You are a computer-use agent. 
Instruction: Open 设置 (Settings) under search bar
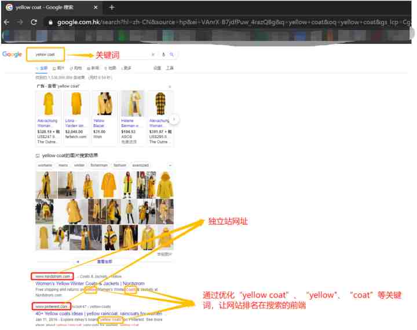[157, 68]
